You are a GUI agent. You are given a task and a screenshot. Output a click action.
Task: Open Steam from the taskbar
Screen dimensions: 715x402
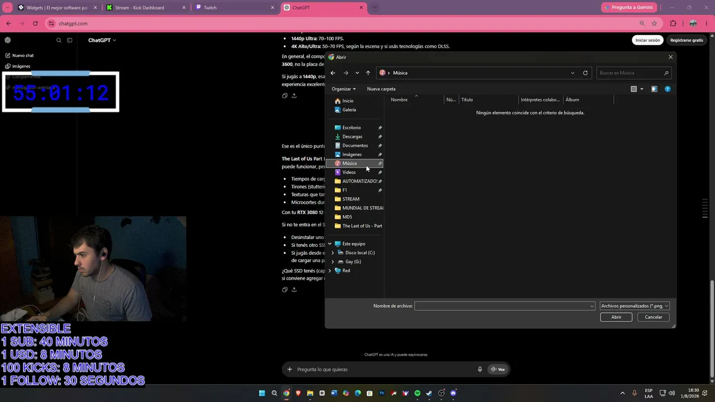click(429, 393)
